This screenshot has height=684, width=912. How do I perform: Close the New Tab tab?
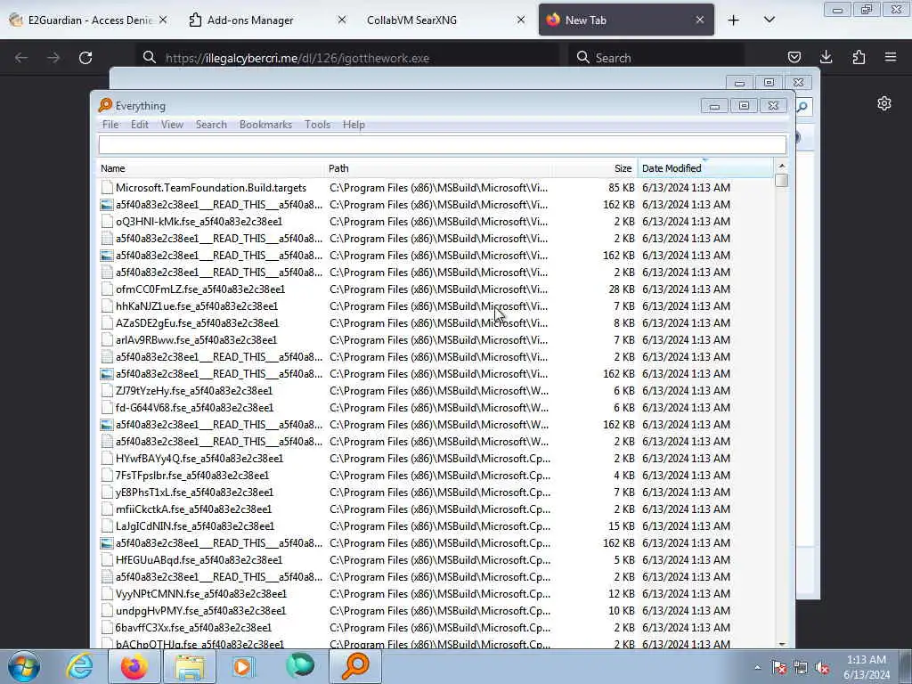[x=700, y=20]
